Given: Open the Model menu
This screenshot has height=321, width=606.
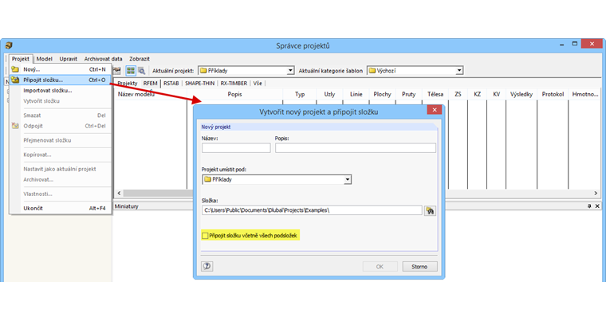Looking at the screenshot, I should (x=45, y=59).
